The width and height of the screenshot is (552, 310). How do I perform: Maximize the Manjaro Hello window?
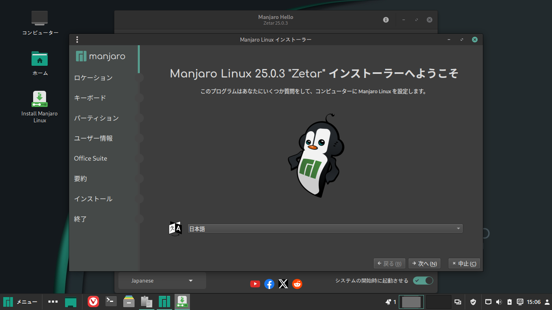pyautogui.click(x=417, y=20)
